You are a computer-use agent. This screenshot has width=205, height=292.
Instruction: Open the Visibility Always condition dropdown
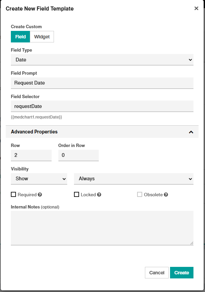133,179
